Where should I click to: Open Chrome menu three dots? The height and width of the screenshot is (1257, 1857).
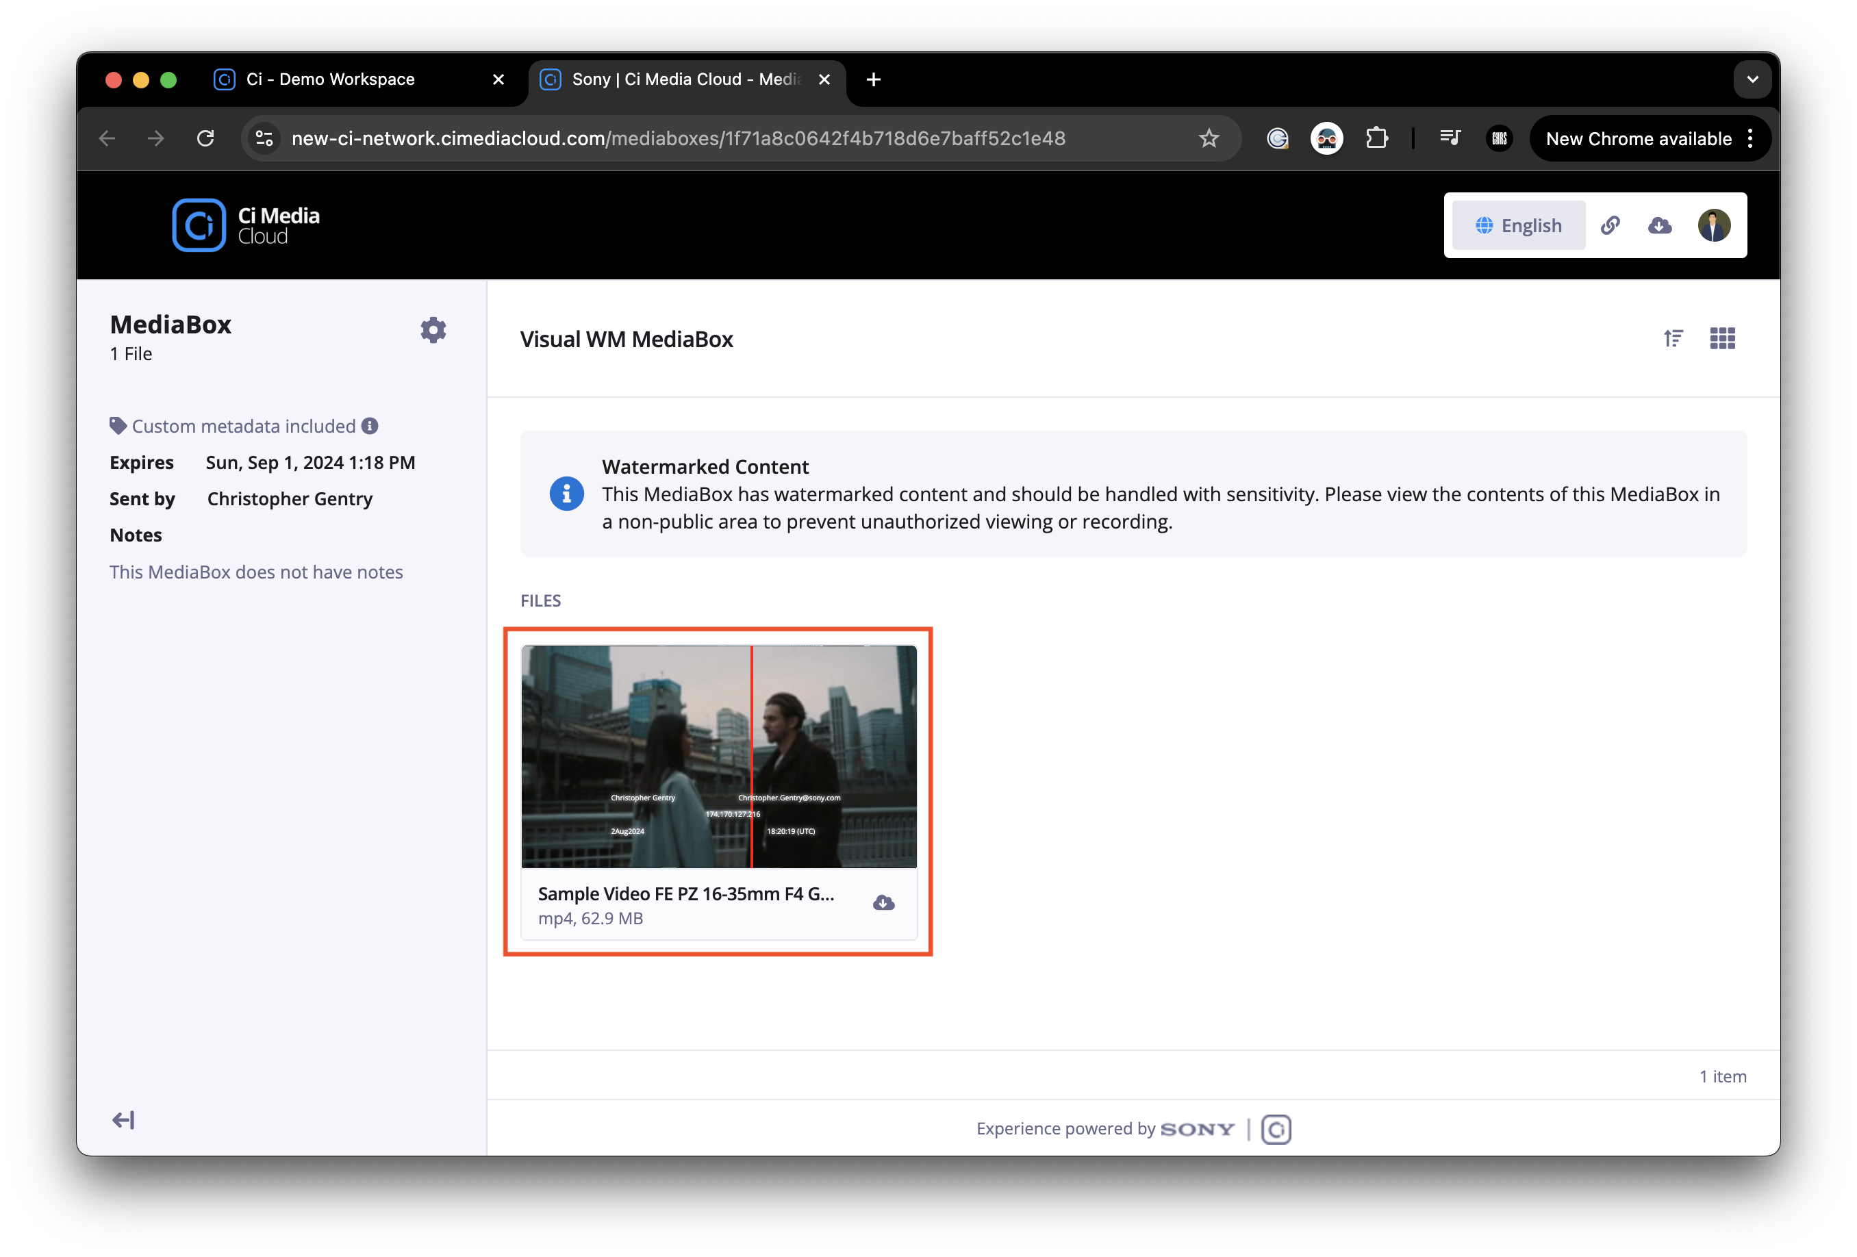point(1750,138)
